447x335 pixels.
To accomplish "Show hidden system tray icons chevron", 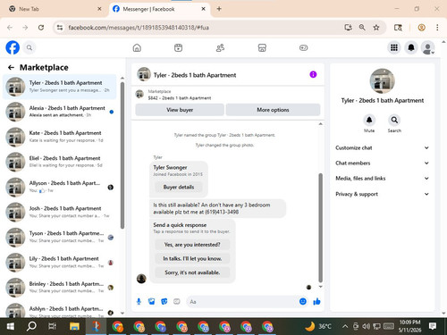I will pyautogui.click(x=345, y=326).
